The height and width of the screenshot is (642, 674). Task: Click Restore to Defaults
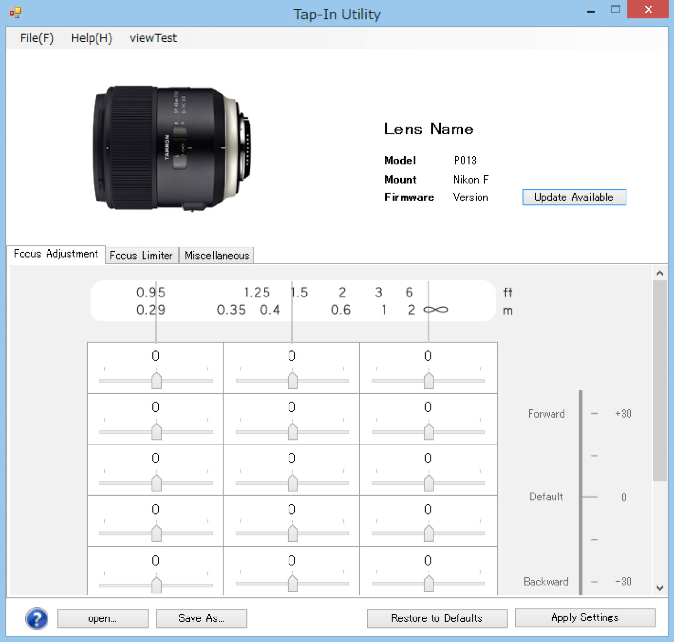[436, 618]
